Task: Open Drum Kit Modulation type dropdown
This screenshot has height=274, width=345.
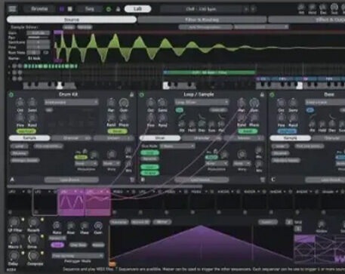Action: [x=86, y=164]
